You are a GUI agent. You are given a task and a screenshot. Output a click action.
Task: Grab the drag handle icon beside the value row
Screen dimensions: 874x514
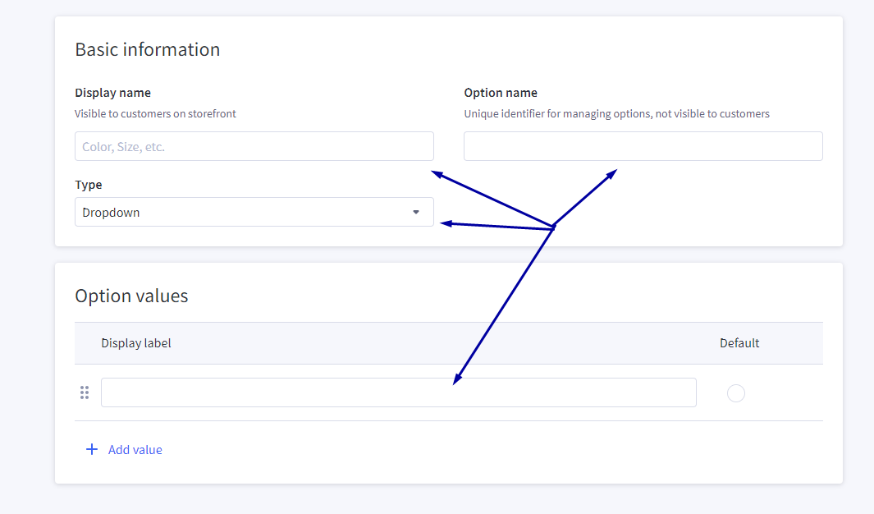85,392
